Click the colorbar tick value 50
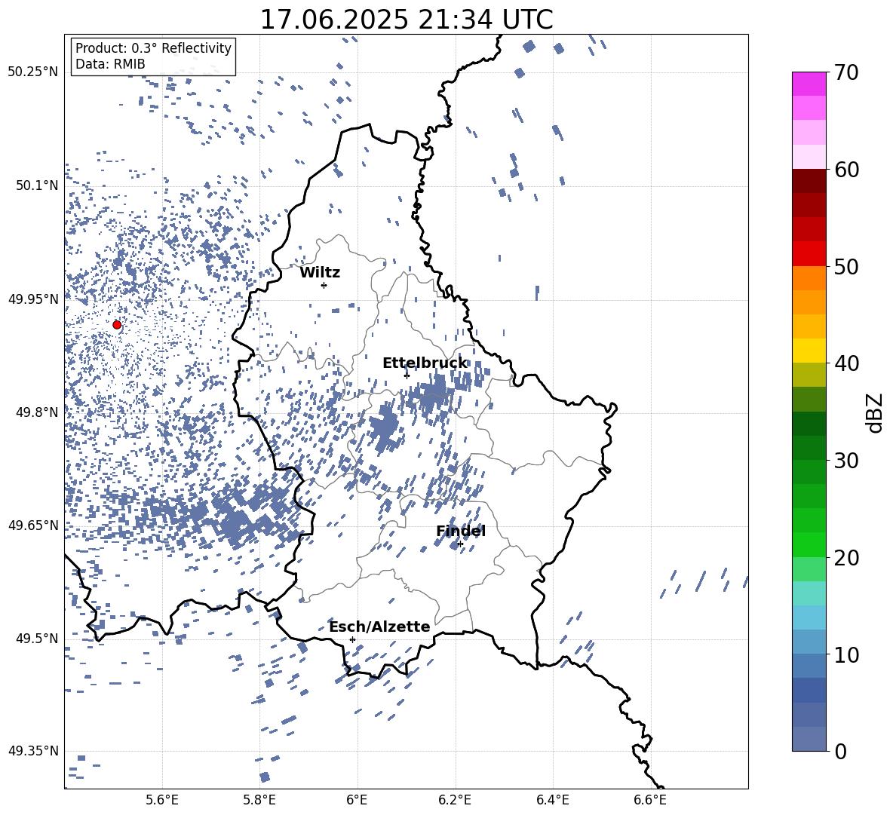Screen dimensions: 893x815 tap(845, 266)
